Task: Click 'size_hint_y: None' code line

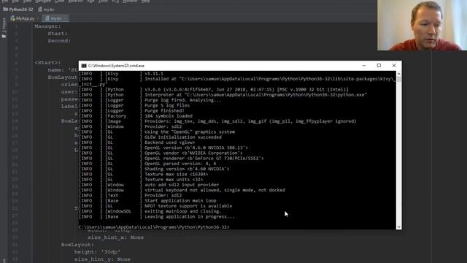Action: tap(102, 259)
